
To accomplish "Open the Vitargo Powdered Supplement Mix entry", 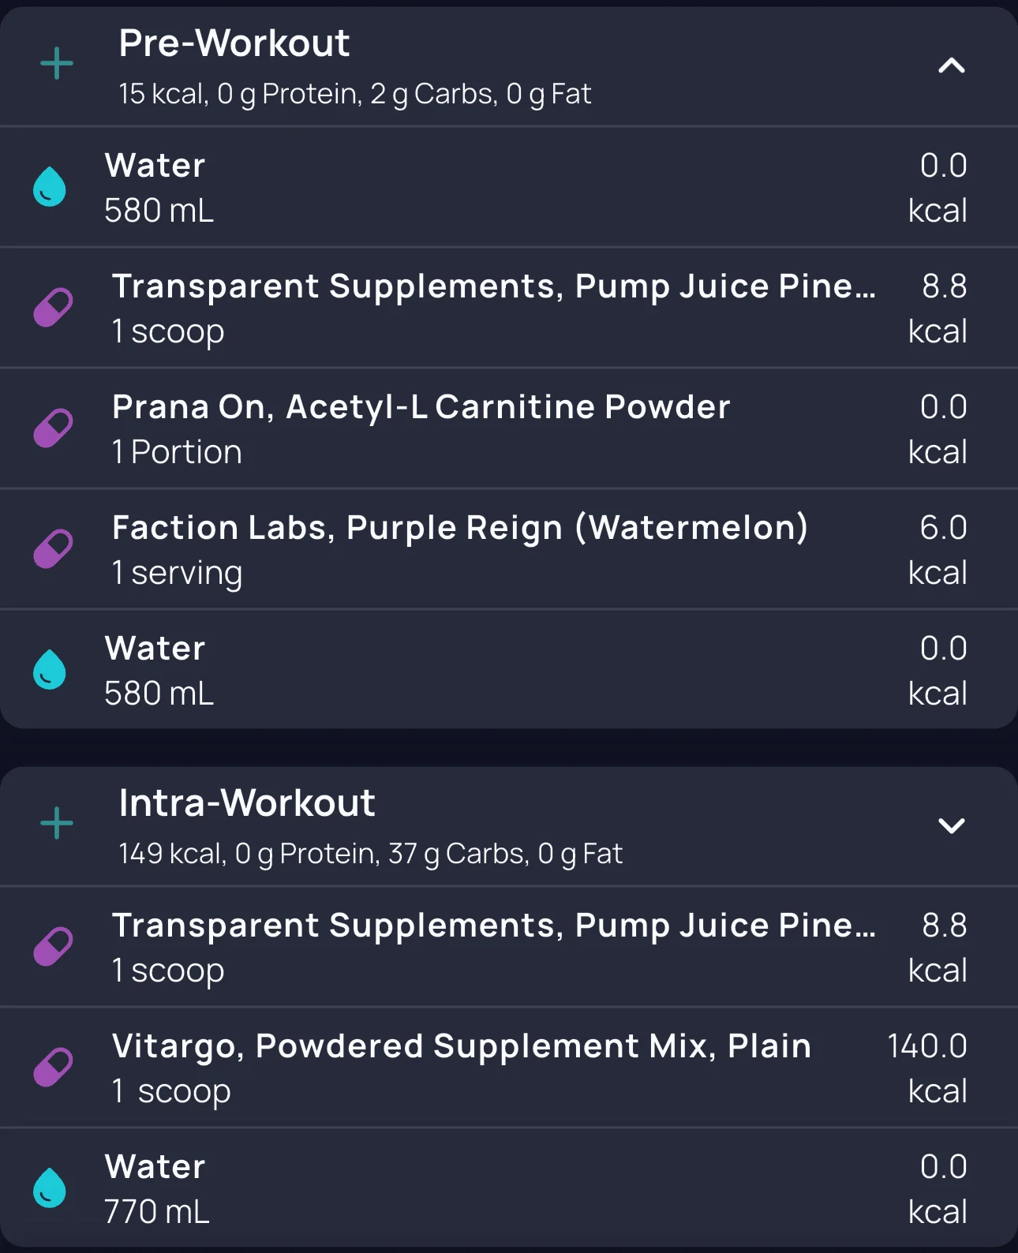I will point(461,1046).
